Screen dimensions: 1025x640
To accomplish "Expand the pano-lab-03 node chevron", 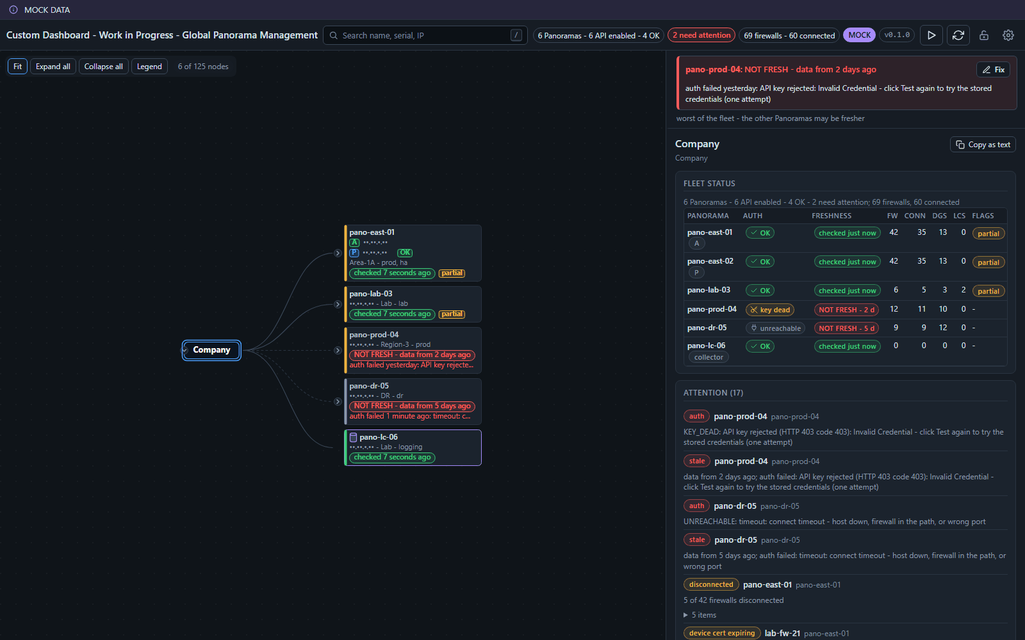I will [338, 304].
